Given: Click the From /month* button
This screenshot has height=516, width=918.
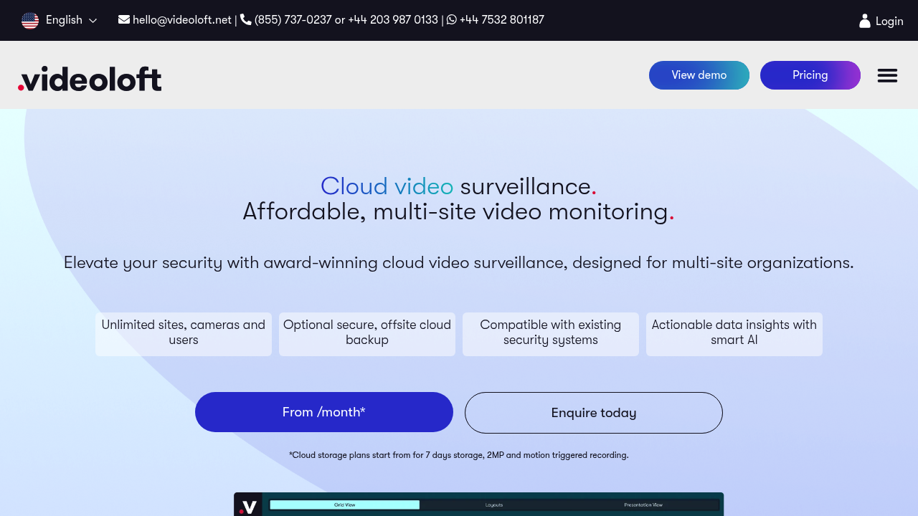Looking at the screenshot, I should tap(324, 412).
